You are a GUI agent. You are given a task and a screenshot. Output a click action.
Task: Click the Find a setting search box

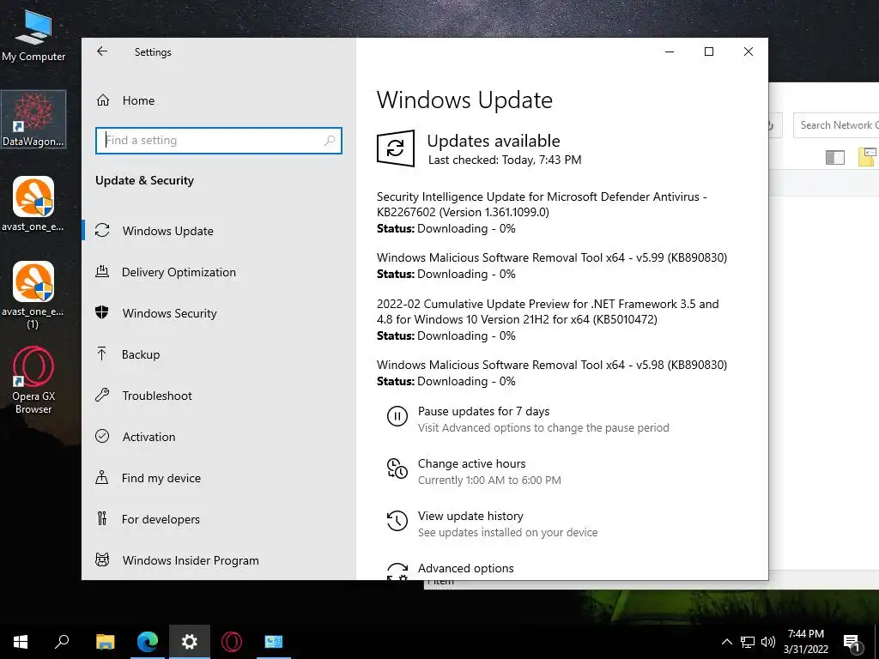coord(219,141)
